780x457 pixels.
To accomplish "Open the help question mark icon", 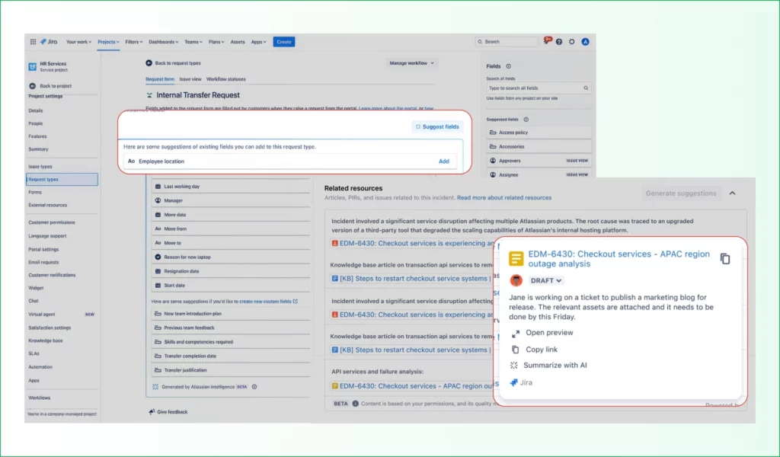I will (x=559, y=42).
